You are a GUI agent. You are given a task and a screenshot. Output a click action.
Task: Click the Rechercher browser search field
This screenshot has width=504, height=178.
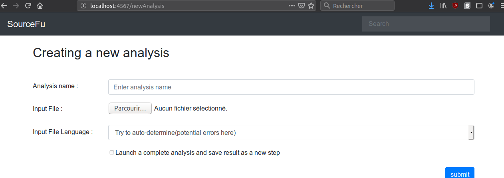tap(357, 6)
